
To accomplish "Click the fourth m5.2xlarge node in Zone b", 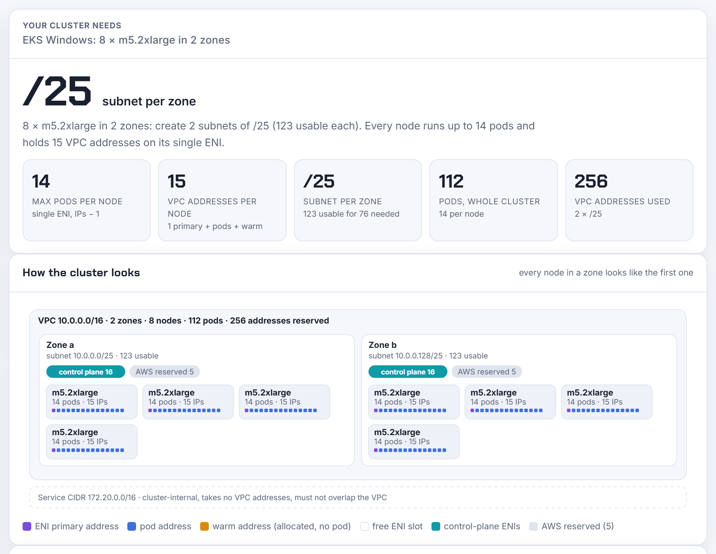I will (414, 442).
